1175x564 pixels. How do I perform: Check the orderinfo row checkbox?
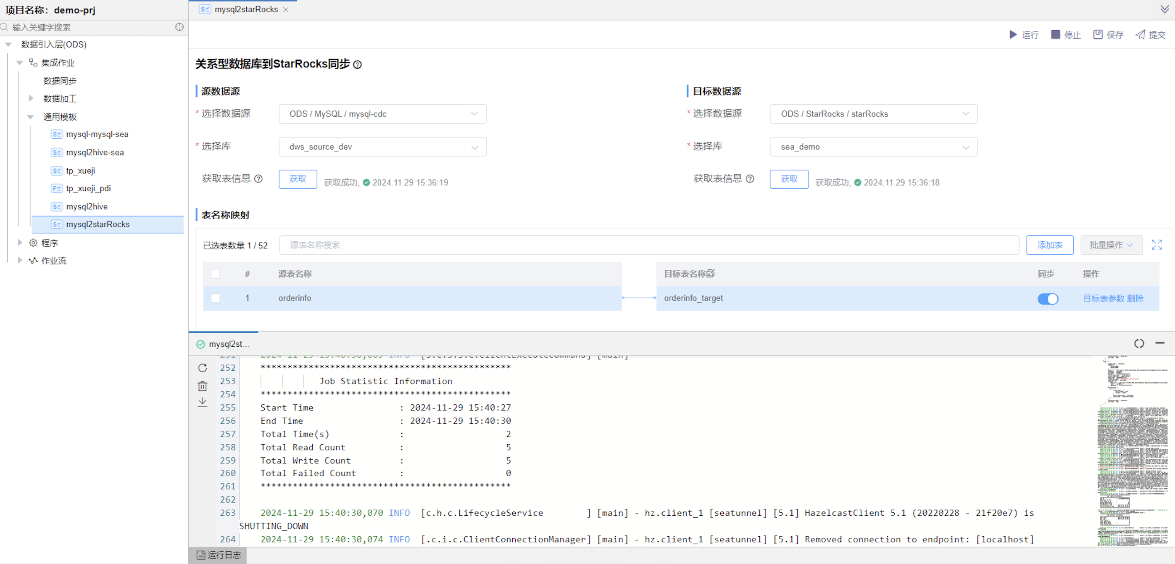[x=215, y=298]
